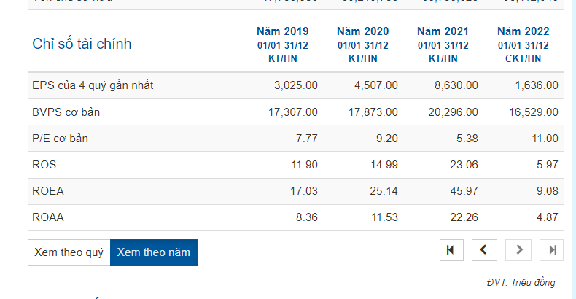Select the EPS của 4 quý gần nhất row

click(93, 85)
